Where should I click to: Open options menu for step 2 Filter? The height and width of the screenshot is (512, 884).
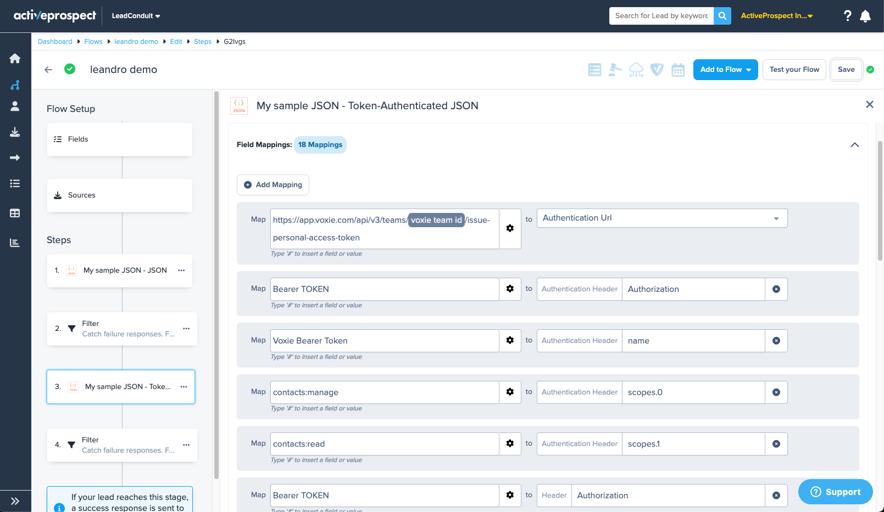[186, 329]
